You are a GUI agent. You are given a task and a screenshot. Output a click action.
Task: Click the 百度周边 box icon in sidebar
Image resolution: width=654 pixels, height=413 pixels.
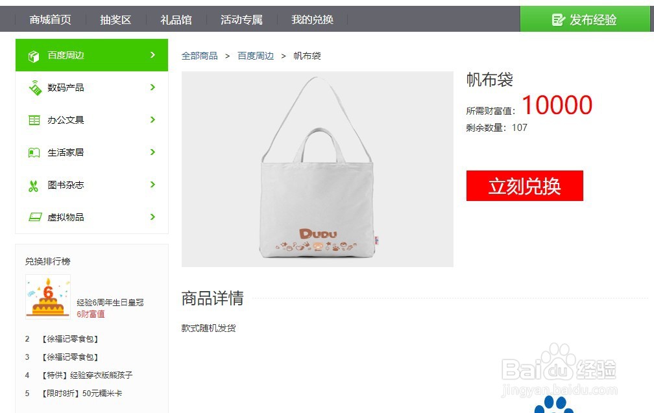tap(34, 56)
